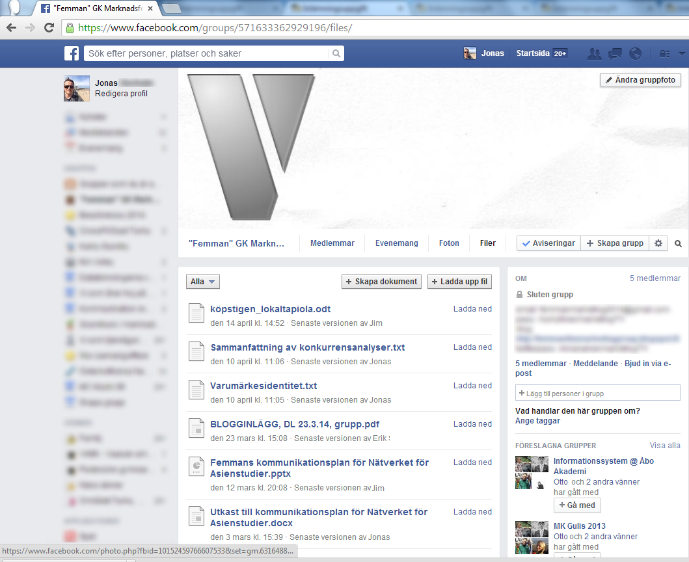Toggle the Aviseringar notifications button
Viewport: 689px width, 562px height.
549,243
